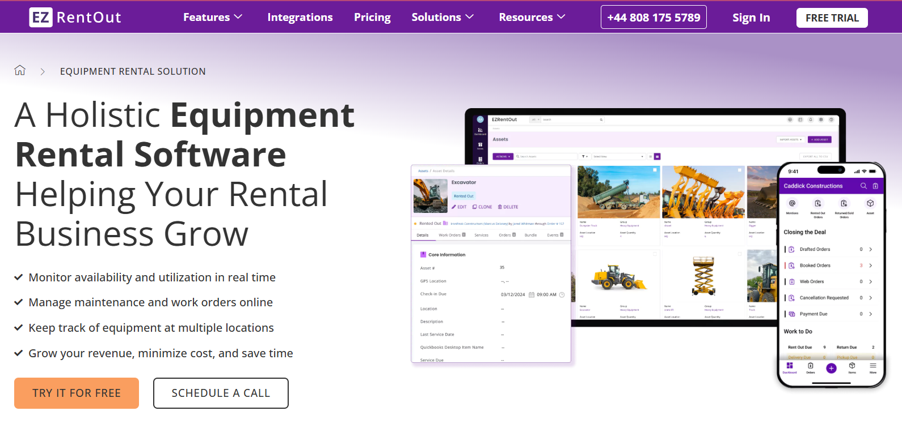The width and height of the screenshot is (902, 445).
Task: Tap the clipboard icon in phone header
Action: (x=875, y=186)
